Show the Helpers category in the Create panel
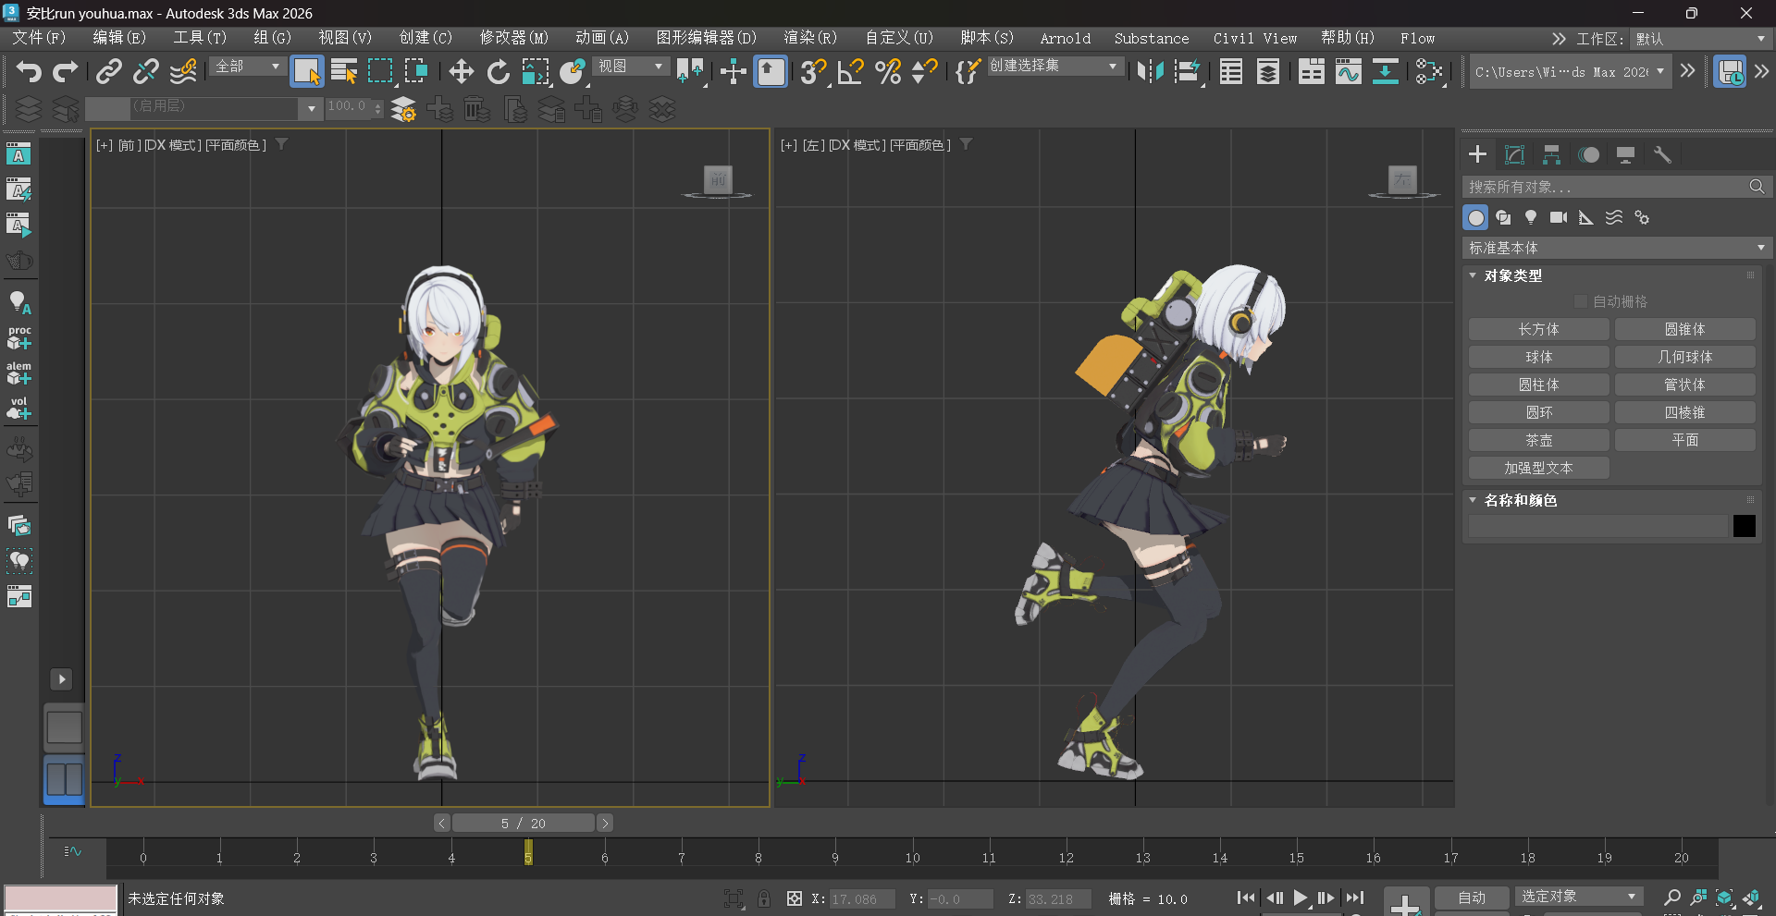1776x916 pixels. point(1586,218)
